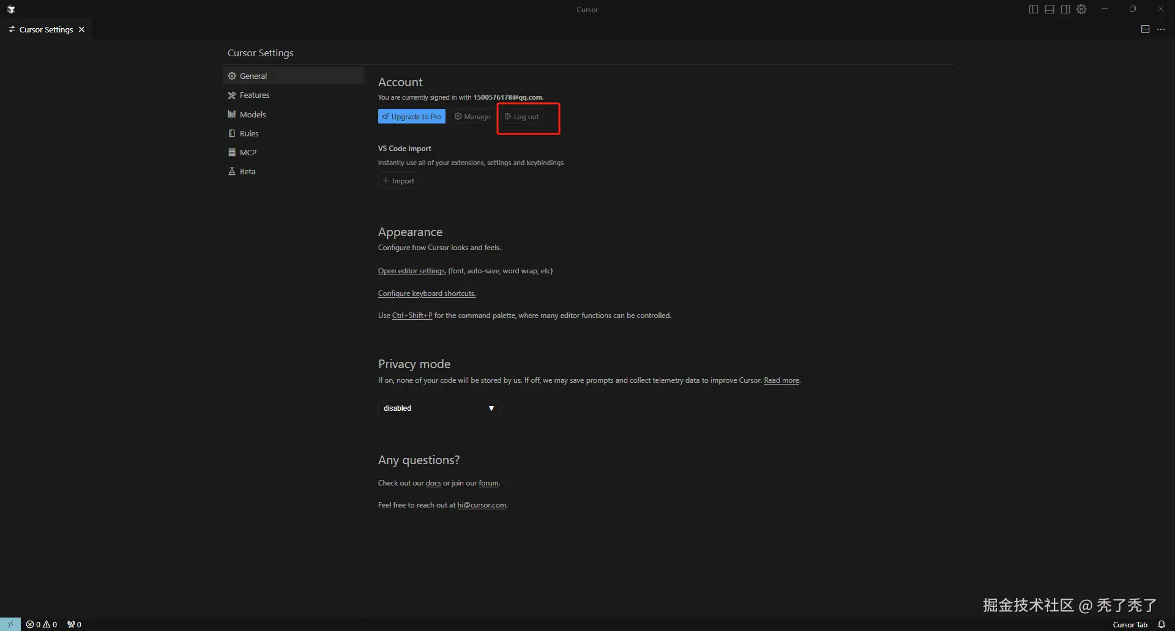Open the remote window status icon

click(10, 624)
